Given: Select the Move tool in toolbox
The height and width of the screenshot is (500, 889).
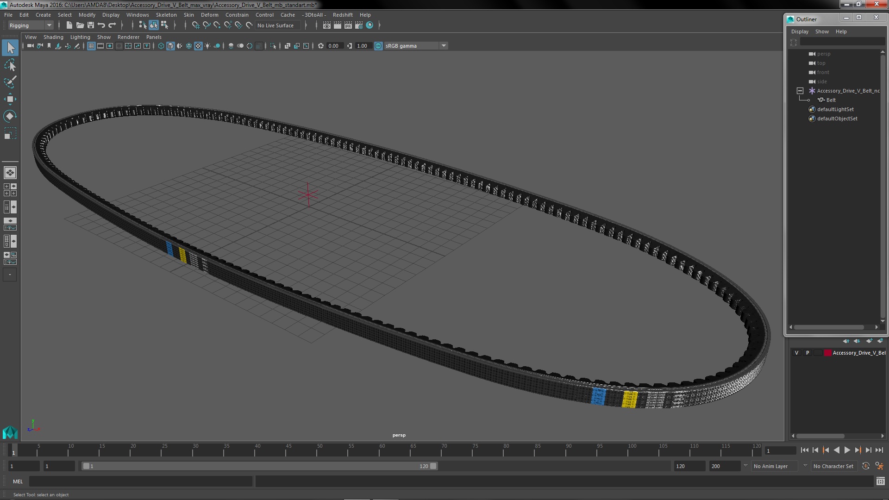Looking at the screenshot, I should point(10,99).
